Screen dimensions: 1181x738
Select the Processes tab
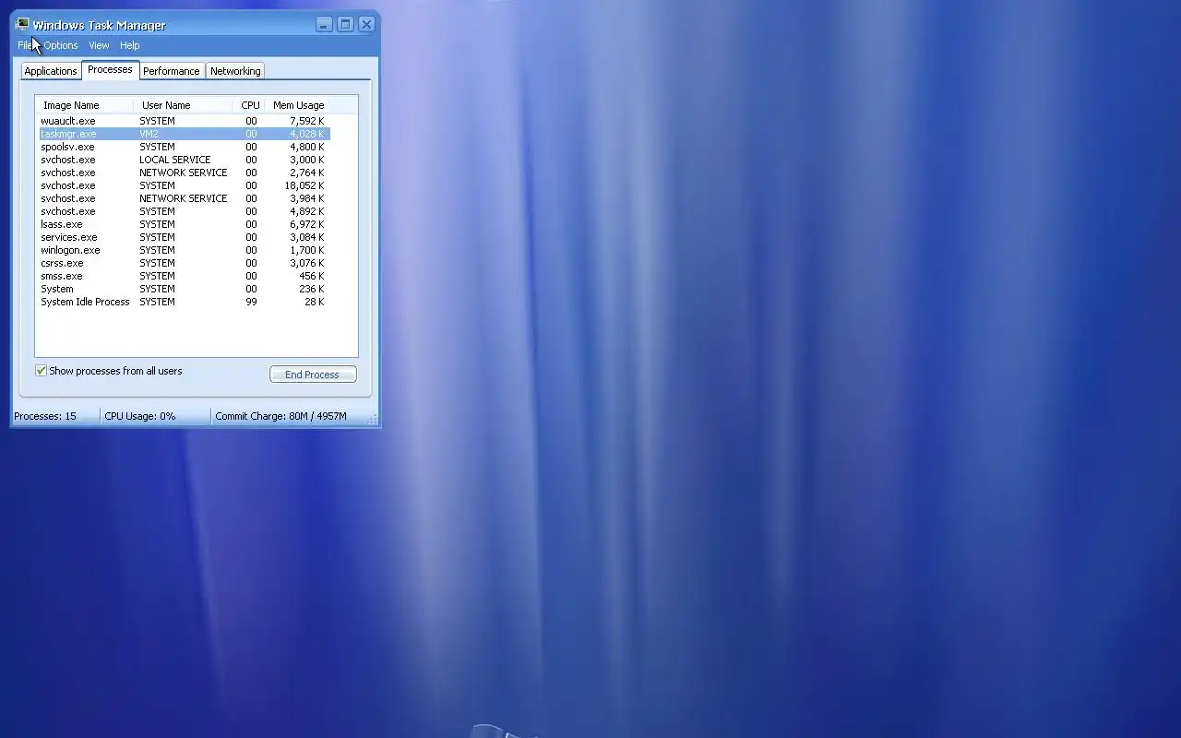click(x=110, y=70)
